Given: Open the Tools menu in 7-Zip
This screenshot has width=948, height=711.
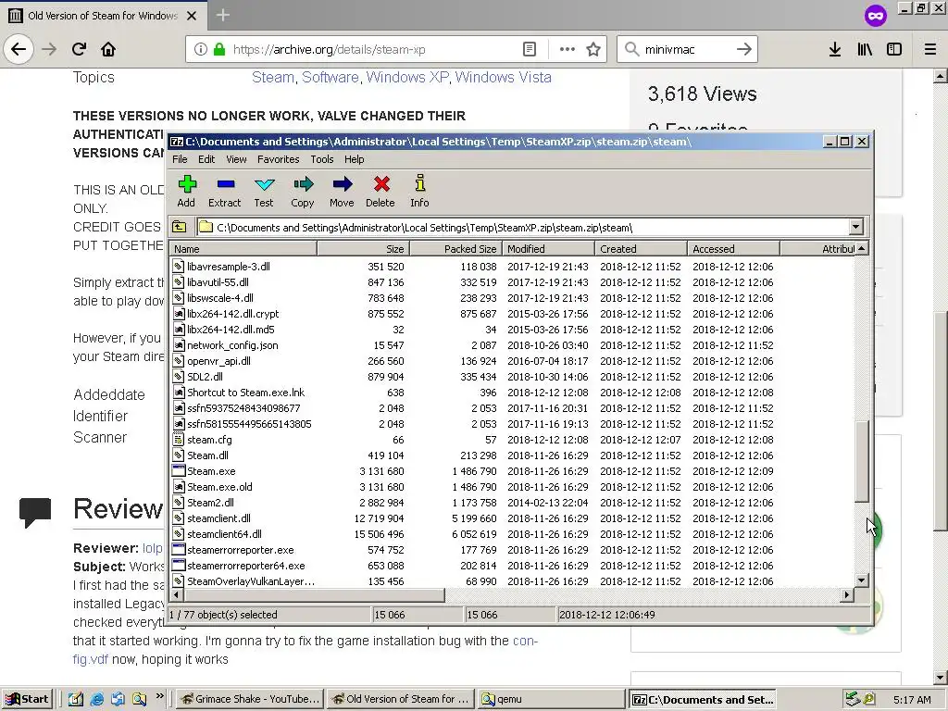Looking at the screenshot, I should pyautogui.click(x=321, y=159).
